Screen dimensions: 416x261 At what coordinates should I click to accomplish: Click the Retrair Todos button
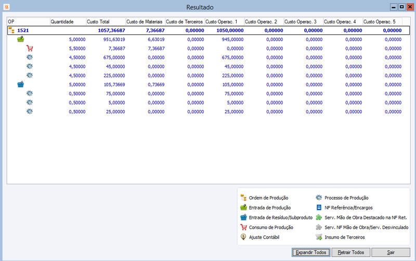pyautogui.click(x=350, y=252)
